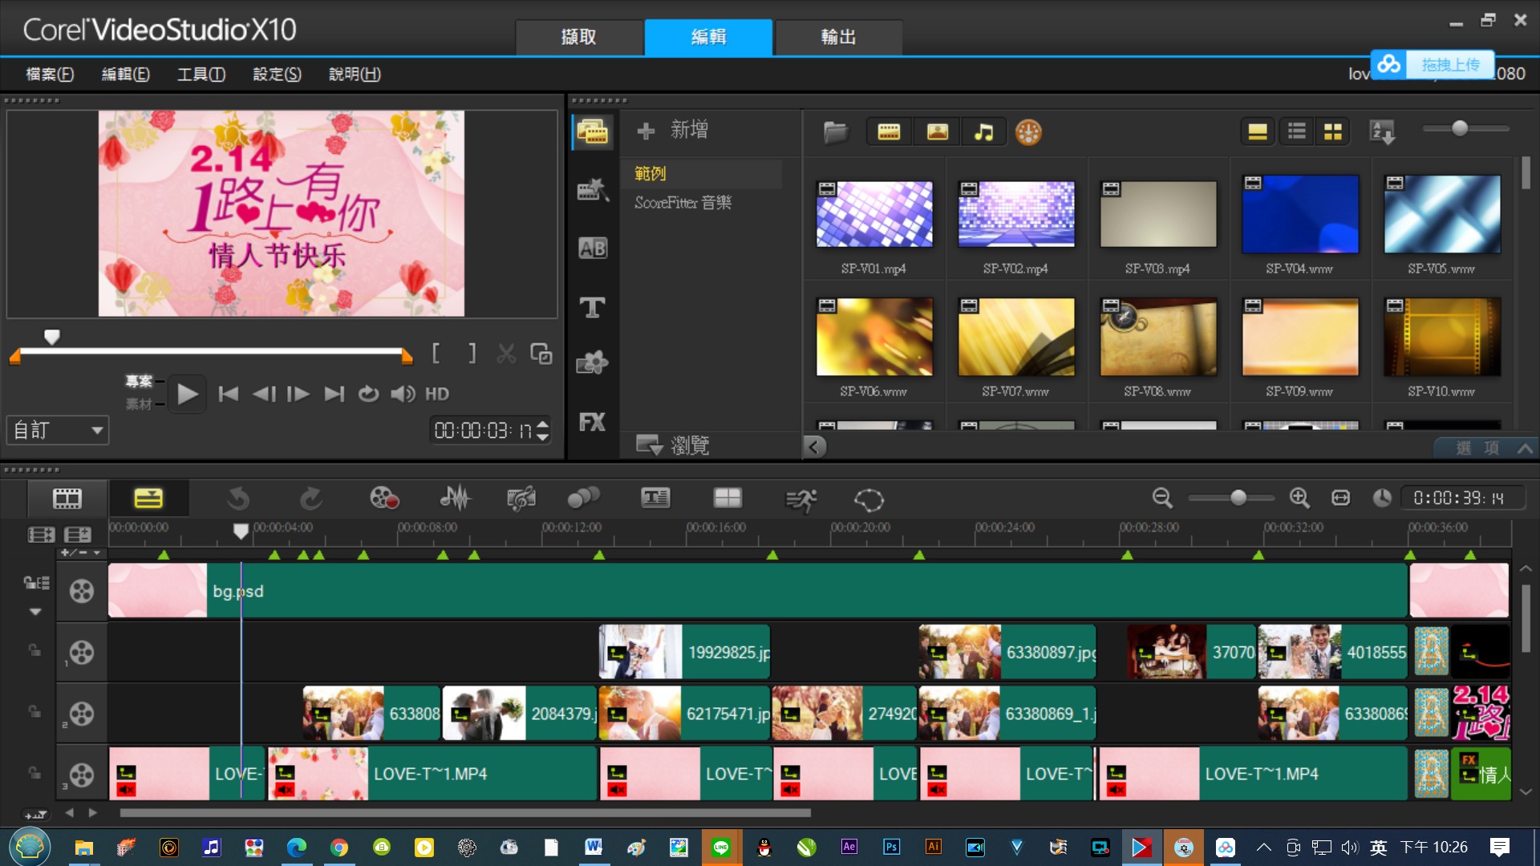Viewport: 1540px width, 866px height.
Task: Switch to the 編輯 tab
Action: point(709,37)
